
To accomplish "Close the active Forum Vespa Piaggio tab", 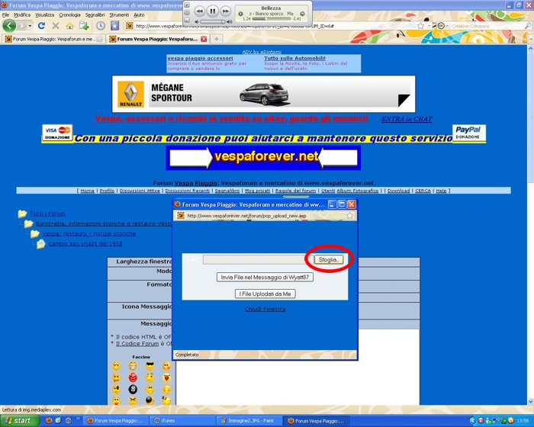I will point(204,39).
